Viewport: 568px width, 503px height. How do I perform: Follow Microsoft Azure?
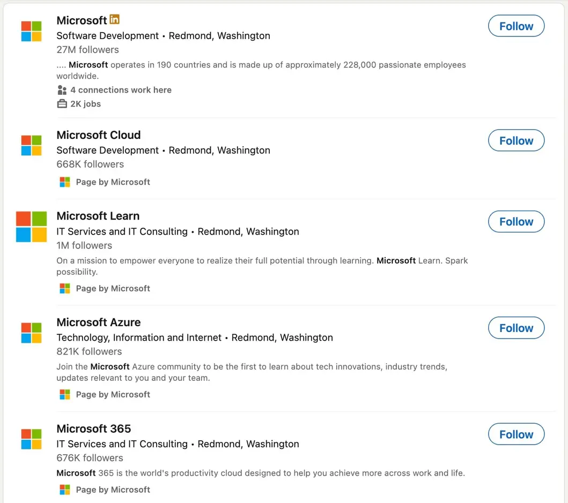(x=515, y=327)
